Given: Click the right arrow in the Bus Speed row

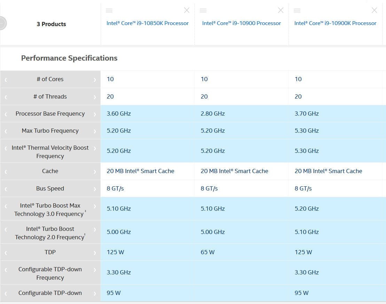Looking at the screenshot, I should [95, 189].
